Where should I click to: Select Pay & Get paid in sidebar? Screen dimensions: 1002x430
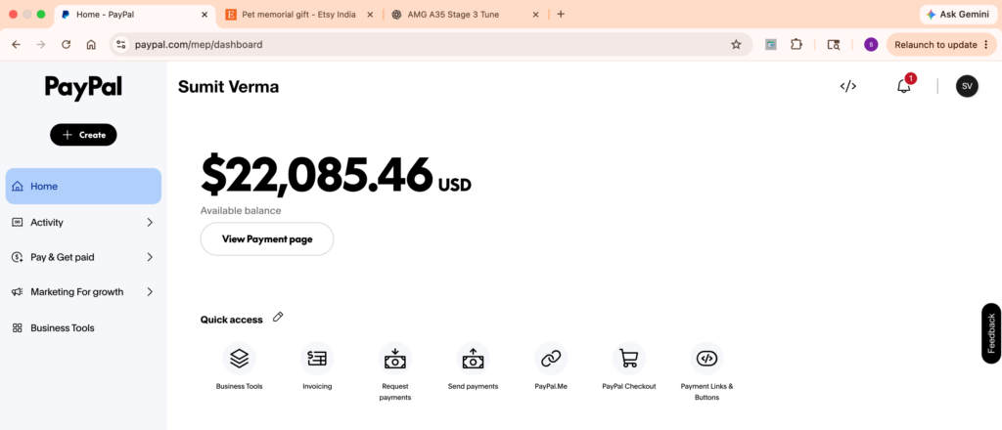[x=83, y=257]
